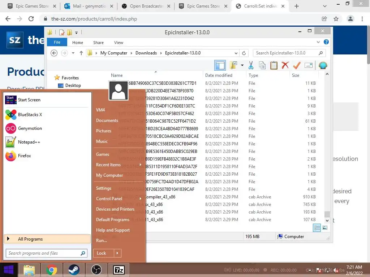Expand breadcrumb arrow after Downloads
This screenshot has width=370, height=277.
[161, 53]
